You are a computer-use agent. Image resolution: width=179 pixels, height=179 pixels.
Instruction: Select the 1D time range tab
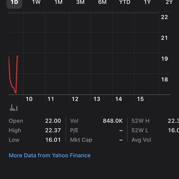coord(14,2)
